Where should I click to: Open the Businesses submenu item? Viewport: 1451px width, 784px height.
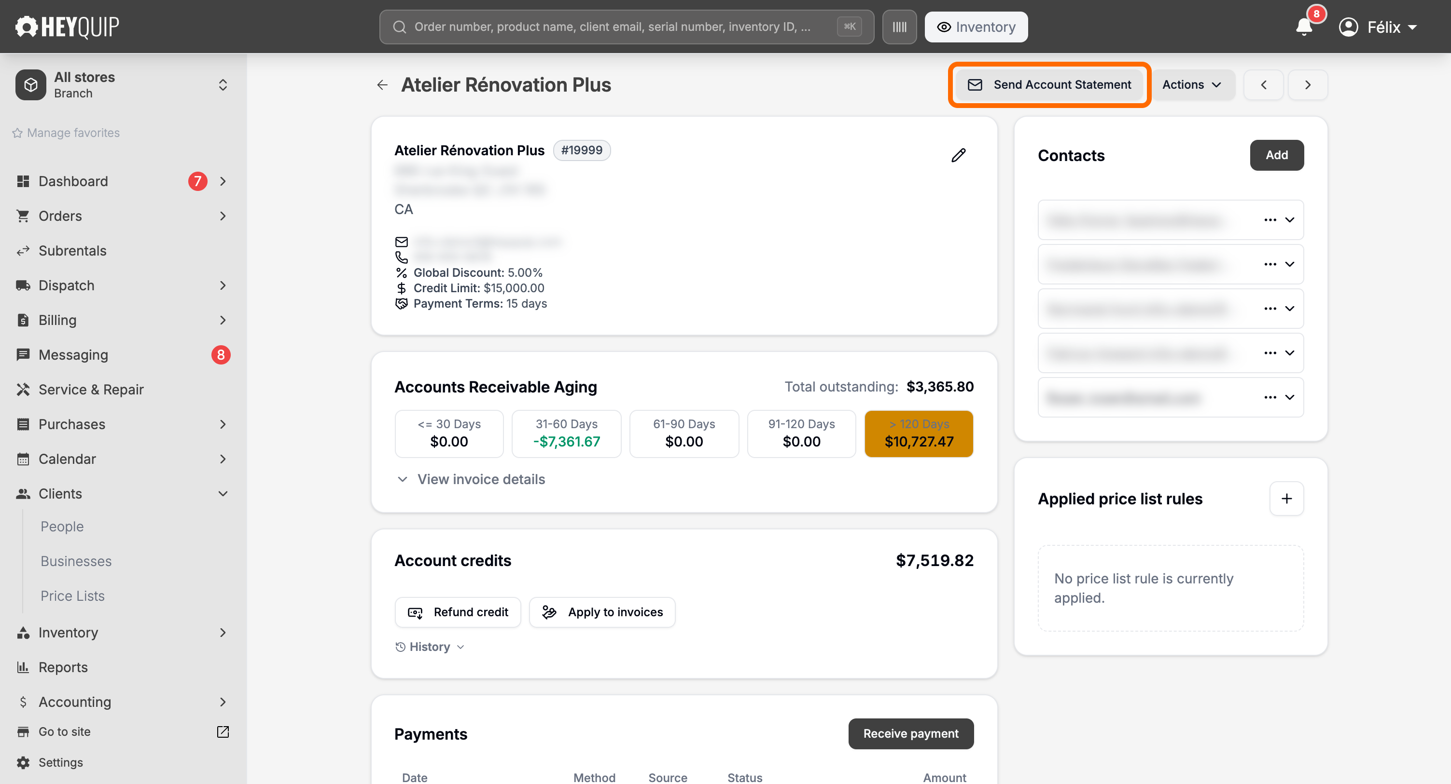[x=76, y=561]
